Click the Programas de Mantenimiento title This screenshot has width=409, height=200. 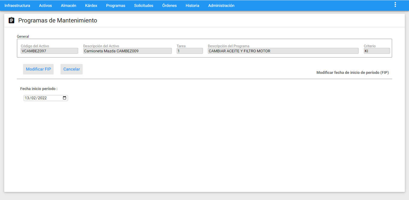click(x=58, y=20)
